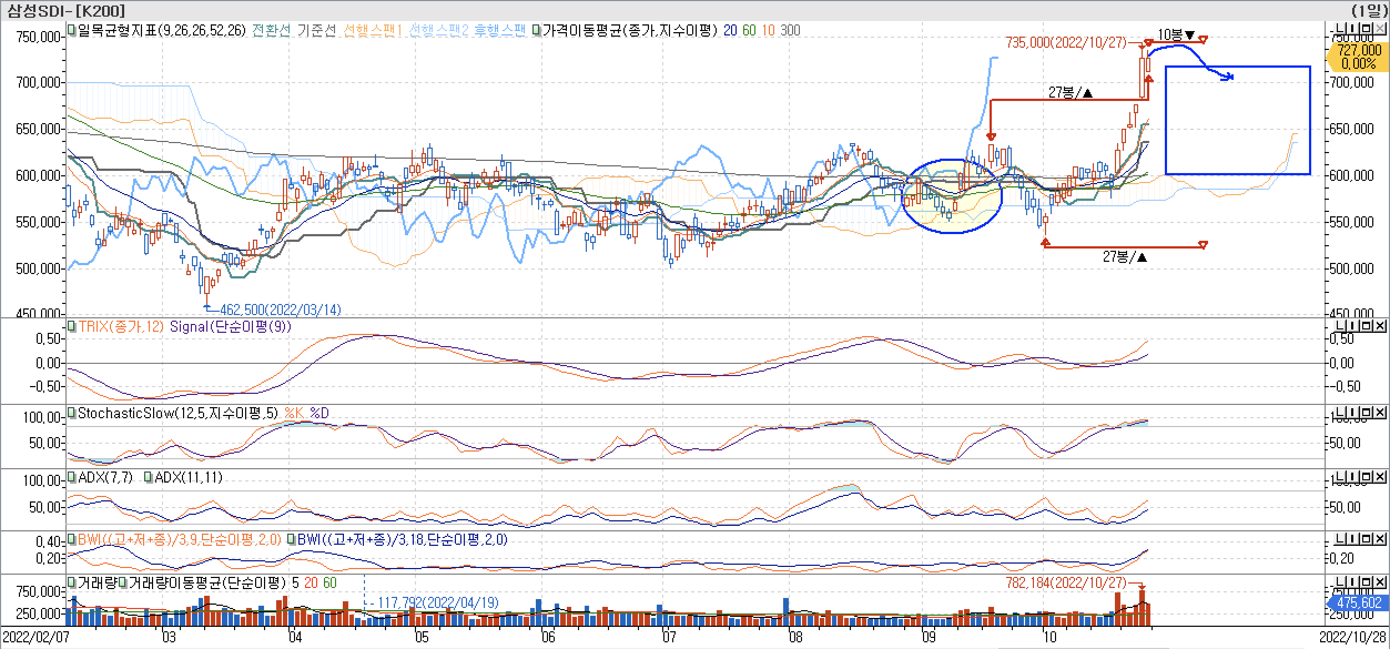Maximize the BWI indicator pane
This screenshot has height=649, width=1390.
pos(1365,539)
